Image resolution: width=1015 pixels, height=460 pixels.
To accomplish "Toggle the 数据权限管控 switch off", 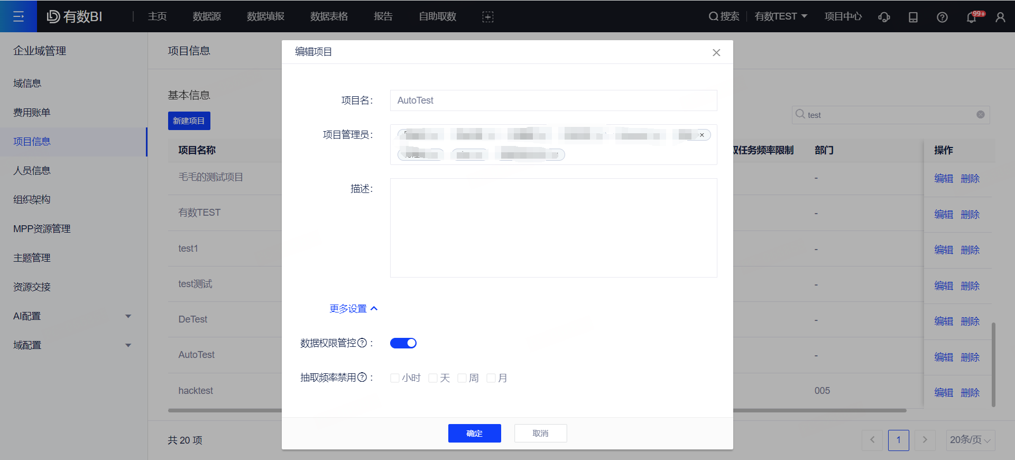I will pyautogui.click(x=403, y=343).
